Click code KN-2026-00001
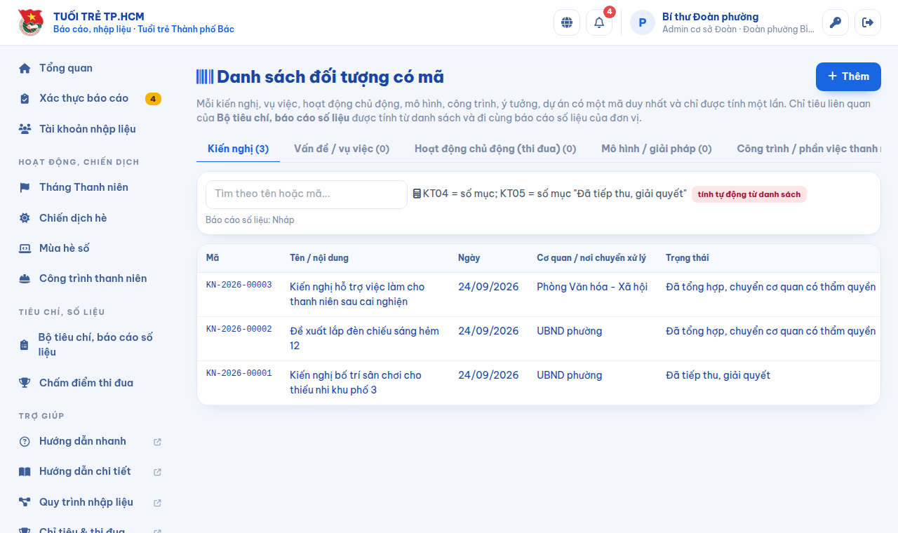Viewport: 898px width, 533px height. (239, 373)
